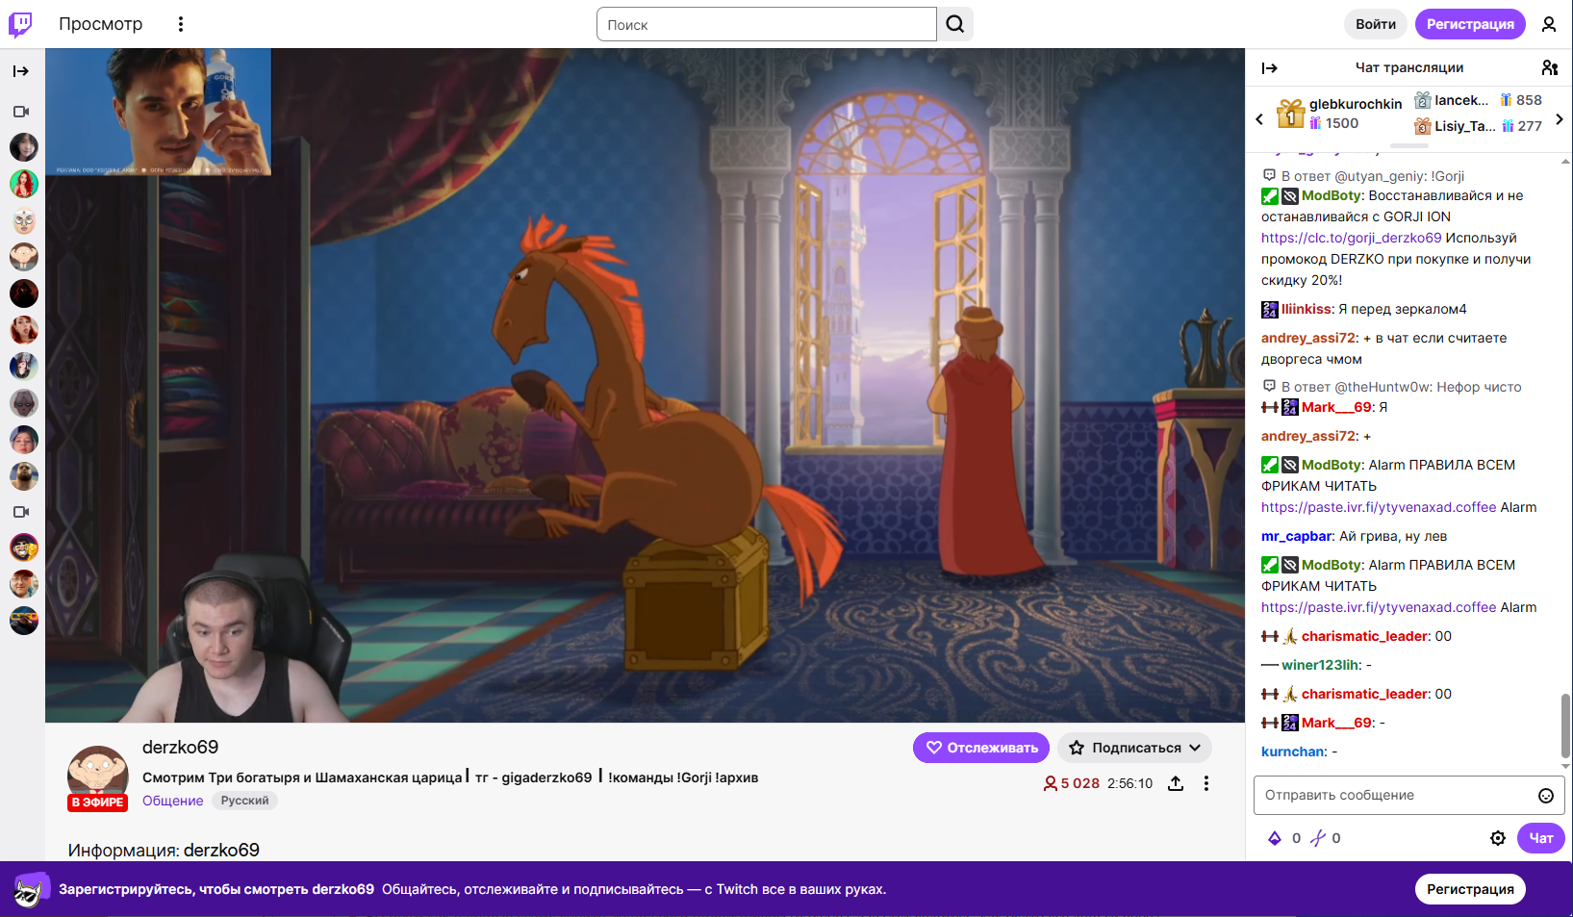Open the reply to @utyan_geniy message
Screen dimensions: 1573x917
(x=1363, y=176)
